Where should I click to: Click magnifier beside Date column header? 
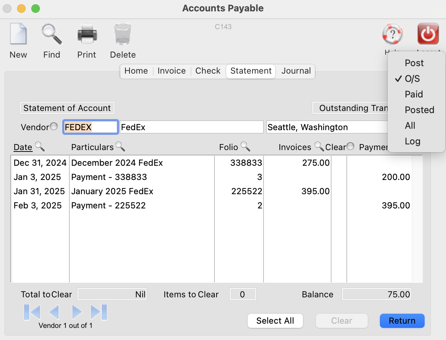pyautogui.click(x=39, y=147)
